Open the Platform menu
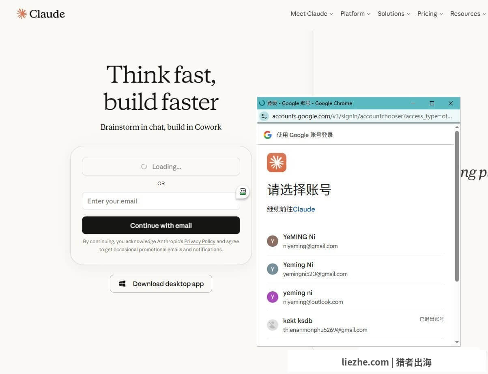Image resolution: width=488 pixels, height=374 pixels. [355, 14]
